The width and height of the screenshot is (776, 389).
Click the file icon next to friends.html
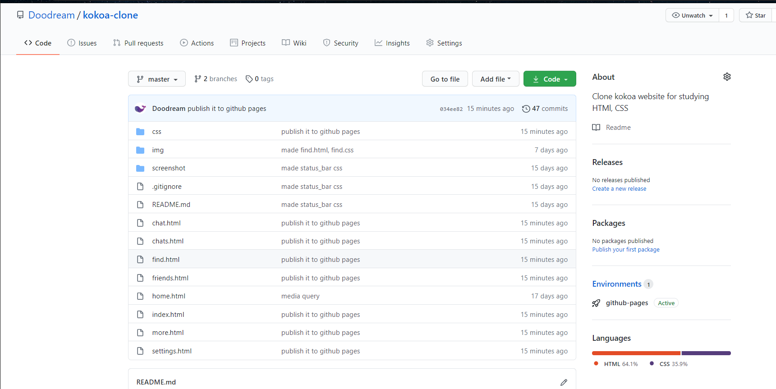(140, 278)
